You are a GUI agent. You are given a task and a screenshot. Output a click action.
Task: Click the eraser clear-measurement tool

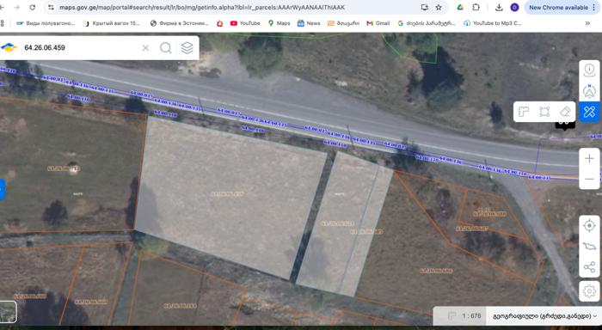[565, 112]
